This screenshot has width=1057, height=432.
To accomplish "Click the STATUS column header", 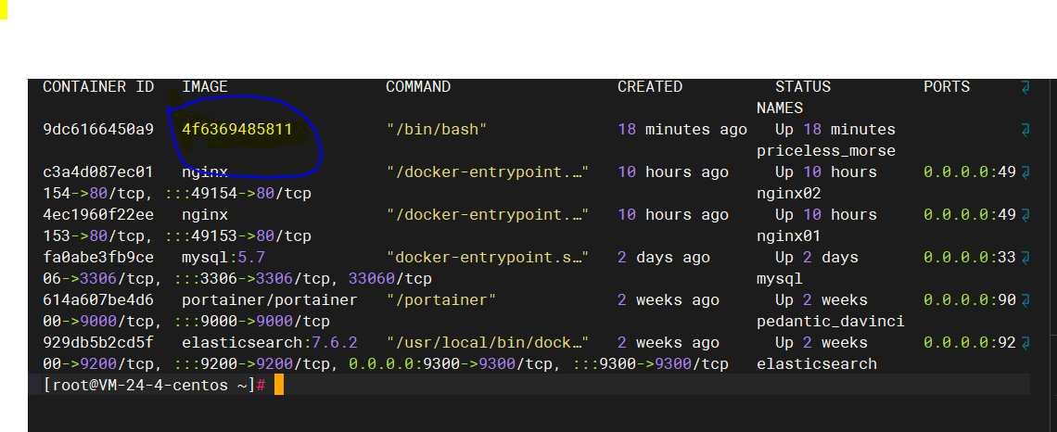I will [803, 87].
